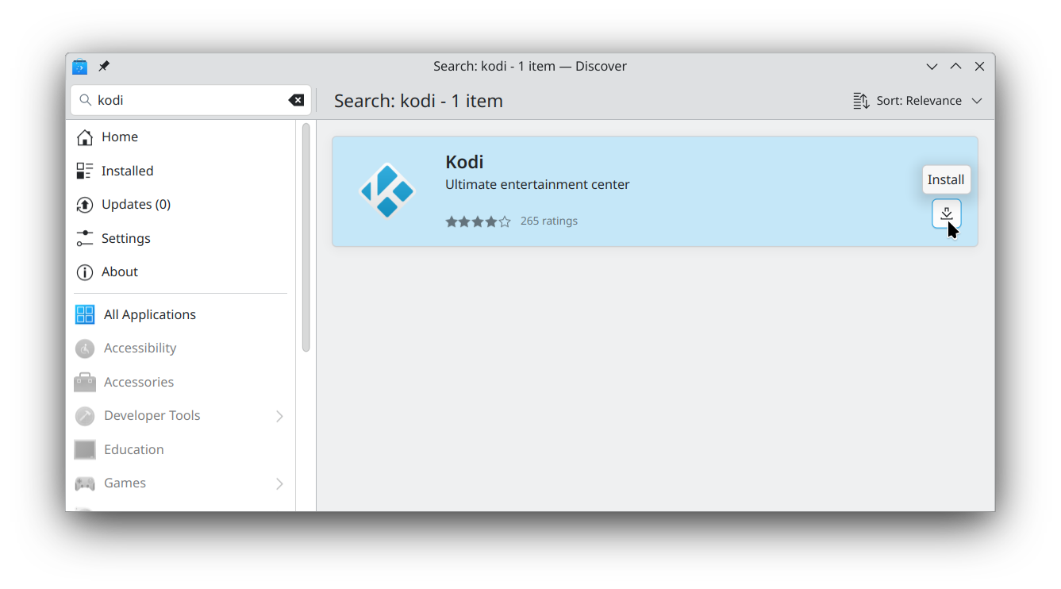
Task: Click the Kodi application logo
Action: click(387, 191)
